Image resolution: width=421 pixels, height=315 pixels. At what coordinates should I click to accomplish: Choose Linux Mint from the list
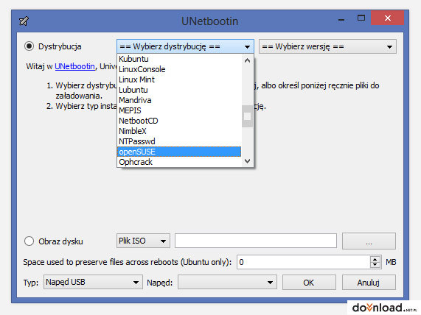pos(179,79)
